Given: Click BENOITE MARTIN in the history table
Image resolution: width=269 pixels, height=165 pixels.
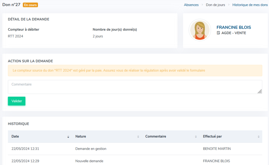Looking at the screenshot, I should (217, 149).
